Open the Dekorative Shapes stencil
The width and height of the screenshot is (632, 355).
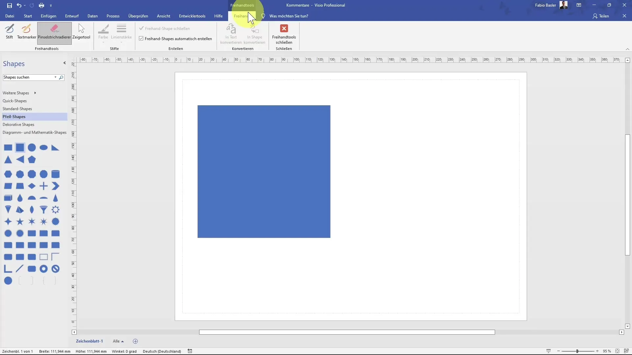[18, 125]
